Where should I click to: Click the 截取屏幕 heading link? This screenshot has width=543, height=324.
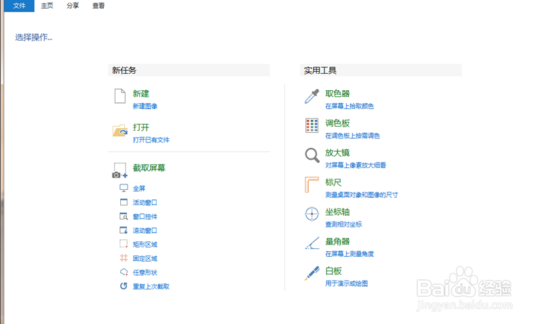pos(149,167)
